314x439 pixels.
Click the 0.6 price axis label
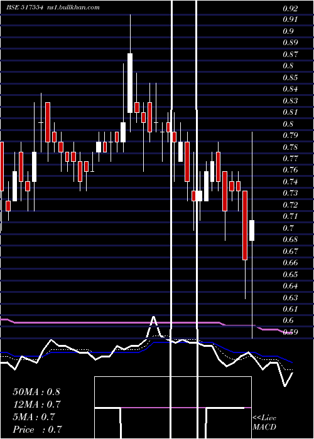click(x=288, y=320)
